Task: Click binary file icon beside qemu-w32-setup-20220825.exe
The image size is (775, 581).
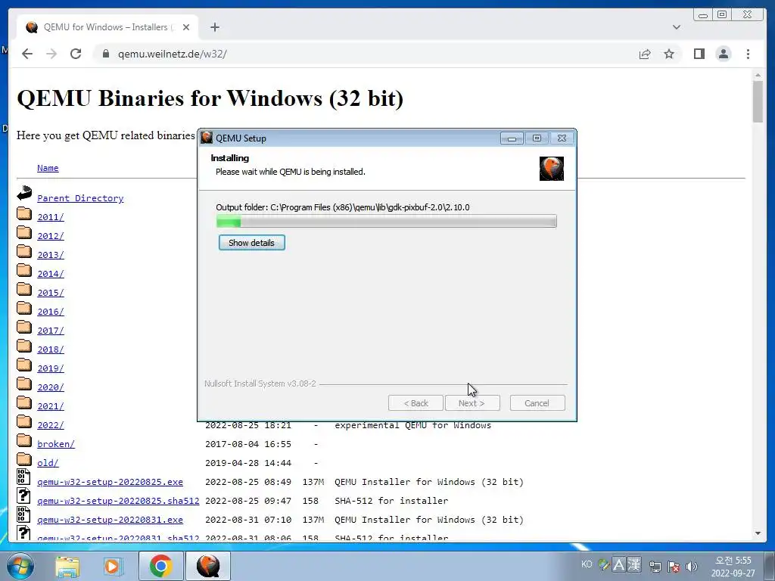Action: pos(23,477)
